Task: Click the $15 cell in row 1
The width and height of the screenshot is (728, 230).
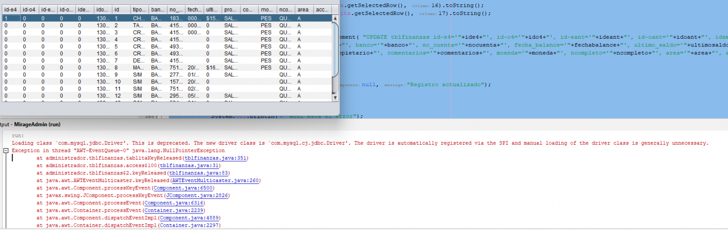Action: [213, 18]
